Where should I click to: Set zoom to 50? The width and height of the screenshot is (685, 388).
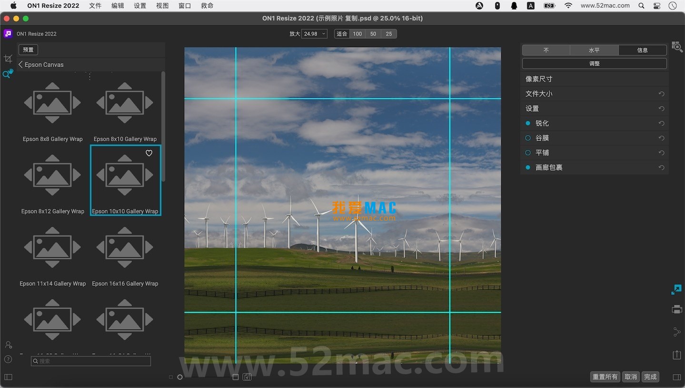click(x=373, y=34)
